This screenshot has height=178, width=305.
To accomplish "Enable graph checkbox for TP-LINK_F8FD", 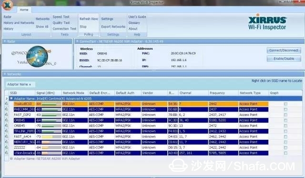I will [x=285, y=131].
